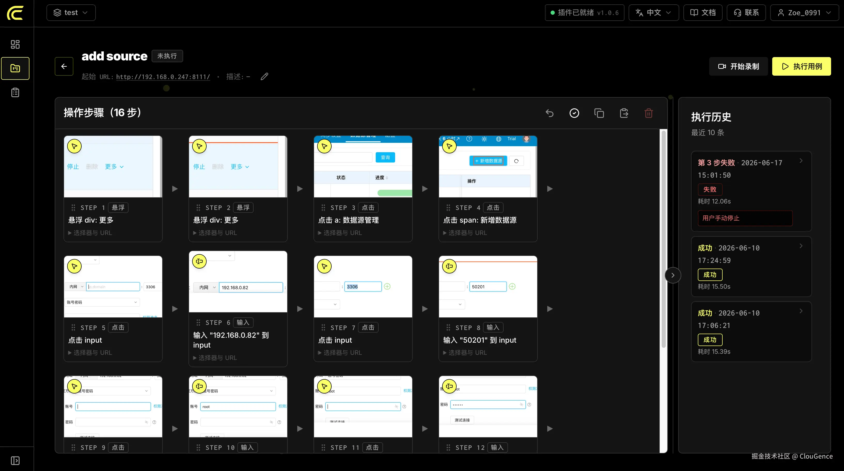Click the steps list vertical scrollbar
844x471 pixels.
click(x=663, y=239)
